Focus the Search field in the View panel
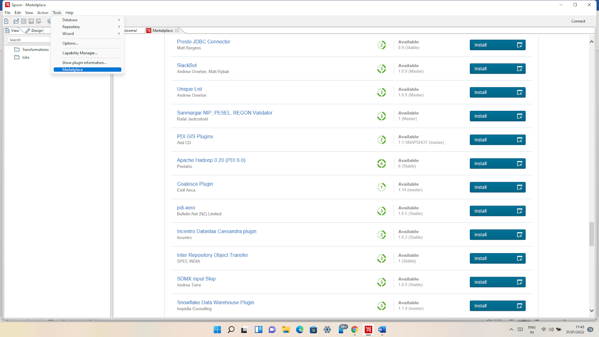This screenshot has width=599, height=337. pyautogui.click(x=29, y=40)
